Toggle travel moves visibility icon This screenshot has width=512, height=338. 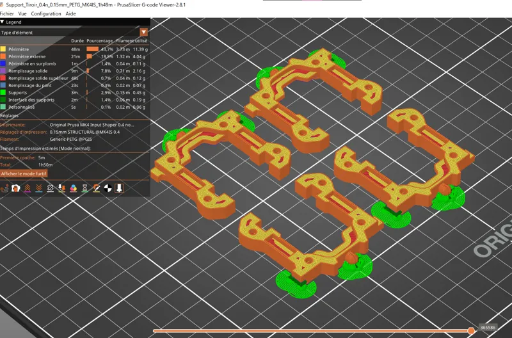[4, 188]
